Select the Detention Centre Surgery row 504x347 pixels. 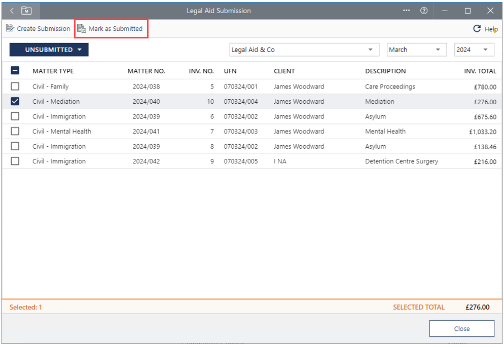pos(401,161)
